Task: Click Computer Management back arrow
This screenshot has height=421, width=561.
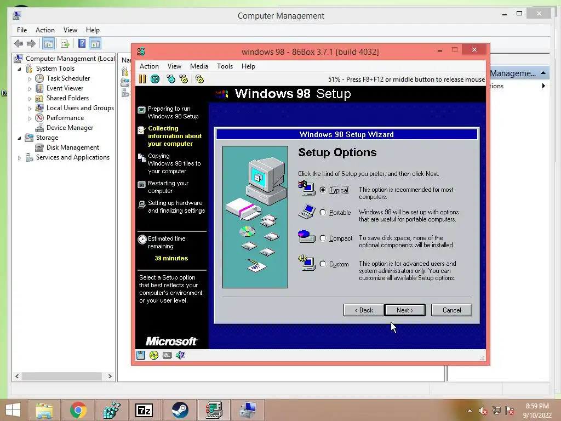Action: 19,44
